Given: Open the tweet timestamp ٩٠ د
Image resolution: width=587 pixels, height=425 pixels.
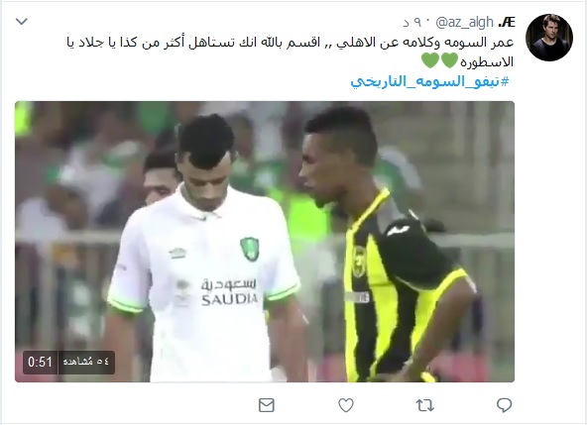Looking at the screenshot, I should (x=412, y=23).
